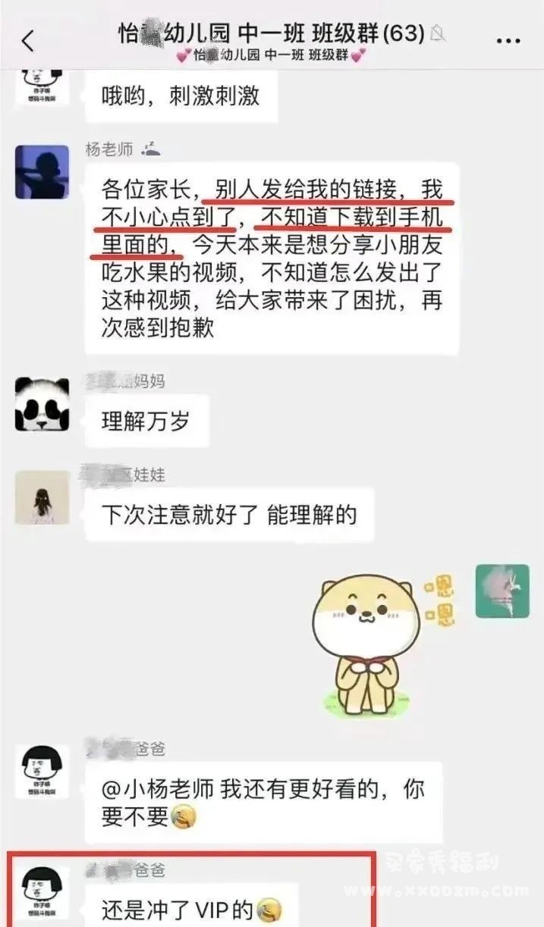
Task: Tap the panda avatar of 妈妈 member
Action: pos(42,405)
